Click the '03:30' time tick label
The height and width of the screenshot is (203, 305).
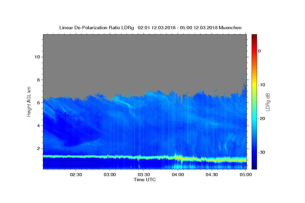144,175
